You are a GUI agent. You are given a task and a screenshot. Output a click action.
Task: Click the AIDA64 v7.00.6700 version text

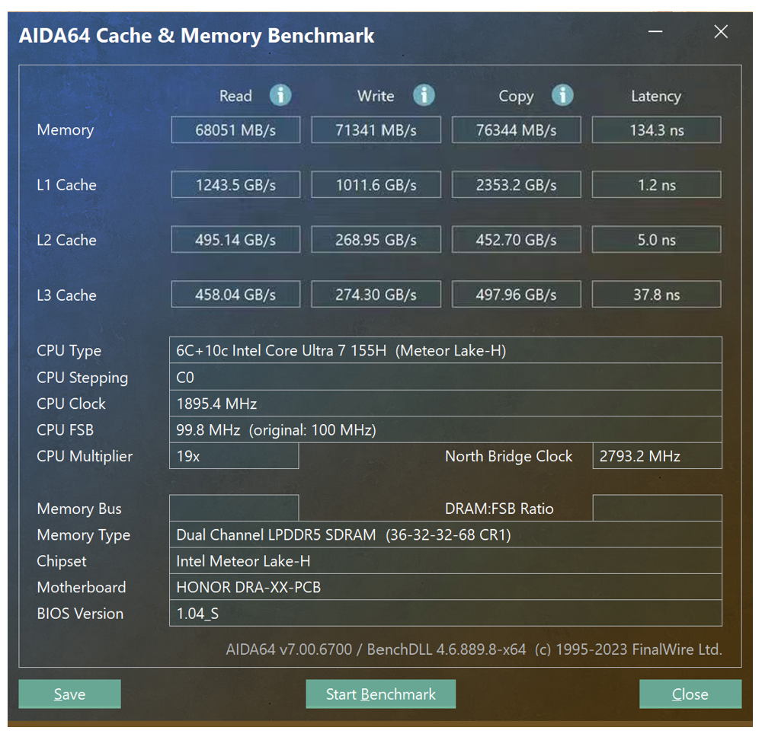click(x=289, y=649)
